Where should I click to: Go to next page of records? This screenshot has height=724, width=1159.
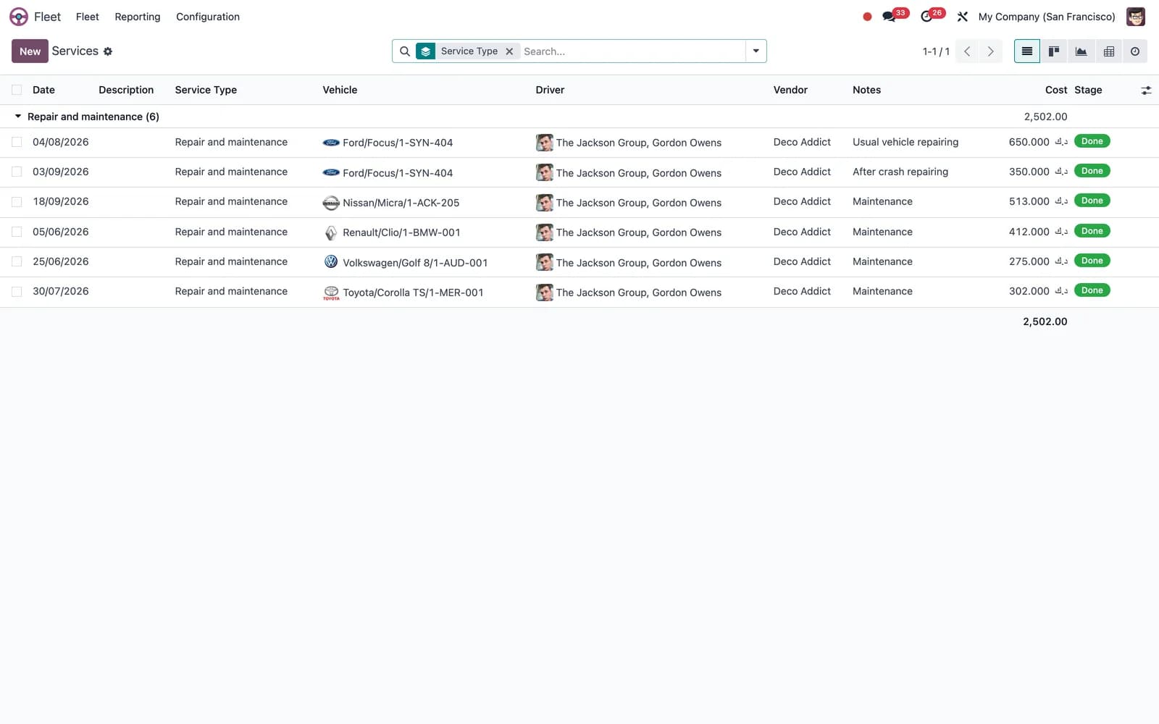(990, 51)
